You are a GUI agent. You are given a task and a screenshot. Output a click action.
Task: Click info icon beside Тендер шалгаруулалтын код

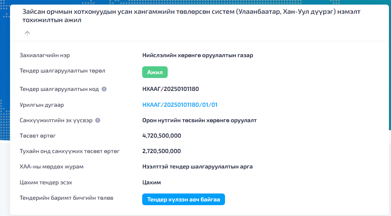tap(104, 89)
